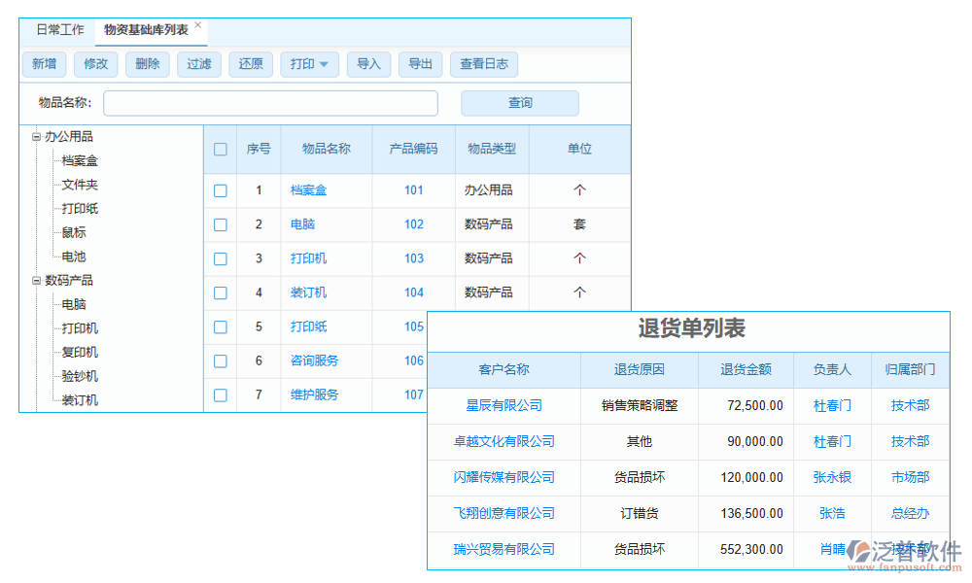Click the select-all checkbox in table header
The width and height of the screenshot is (972, 583).
pyautogui.click(x=220, y=150)
